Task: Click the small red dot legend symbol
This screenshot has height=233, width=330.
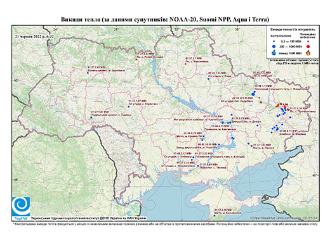Action: coord(308,41)
